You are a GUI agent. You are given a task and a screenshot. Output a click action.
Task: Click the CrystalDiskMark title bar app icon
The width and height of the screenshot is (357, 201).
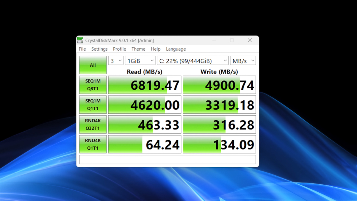80,40
